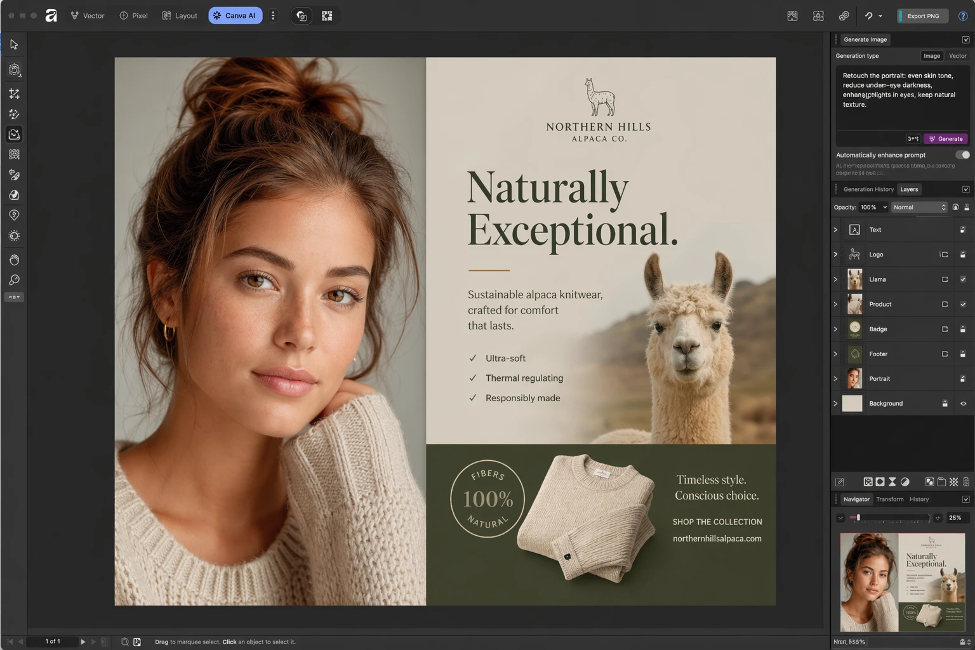Click the Navigator zoom slider handle
The height and width of the screenshot is (650, 975).
[858, 518]
